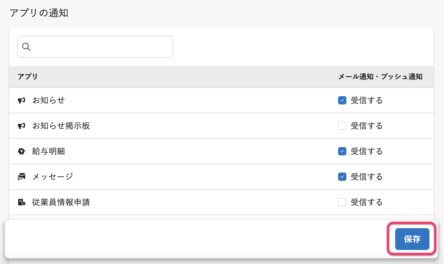Viewport: 444px width, 264px height.
Task: Check the 従業員情報申請 受信する checkbox
Action: point(342,202)
